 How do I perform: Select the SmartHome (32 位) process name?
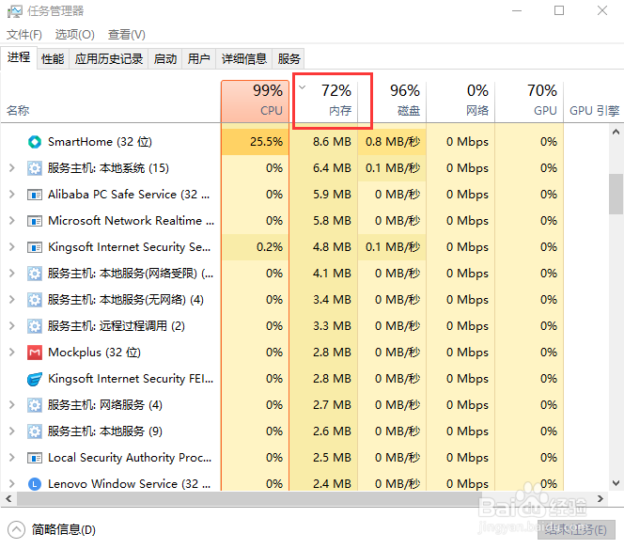100,142
